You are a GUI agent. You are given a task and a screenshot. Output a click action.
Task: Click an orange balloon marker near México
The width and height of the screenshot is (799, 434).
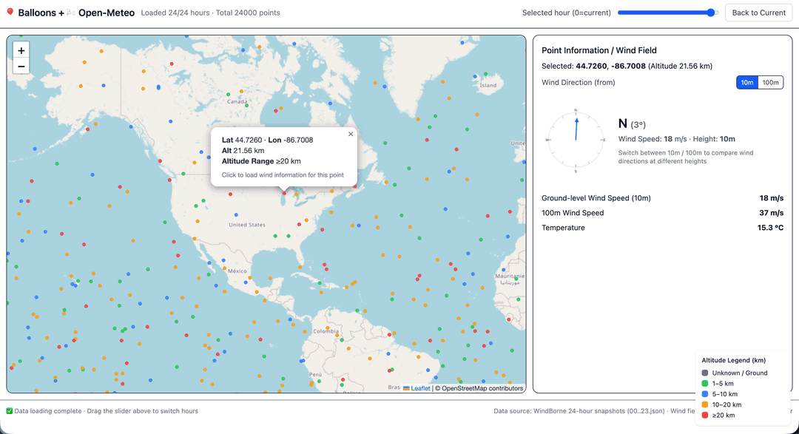(x=225, y=268)
